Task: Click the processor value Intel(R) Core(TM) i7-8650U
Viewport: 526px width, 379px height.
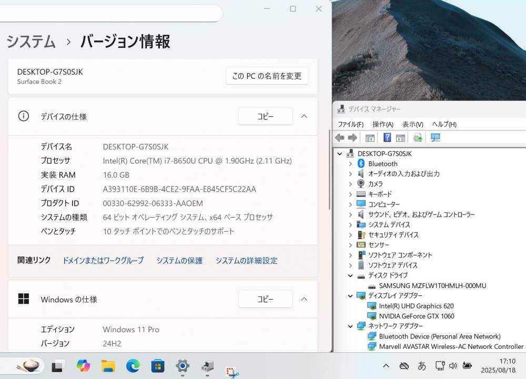Action: (x=197, y=161)
